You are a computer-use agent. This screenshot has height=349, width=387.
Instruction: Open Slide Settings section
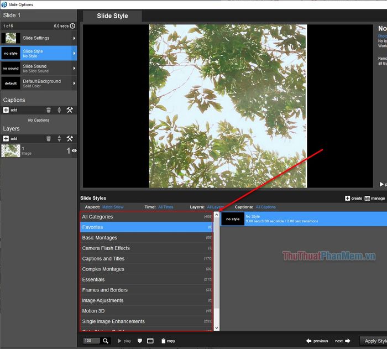pos(39,38)
